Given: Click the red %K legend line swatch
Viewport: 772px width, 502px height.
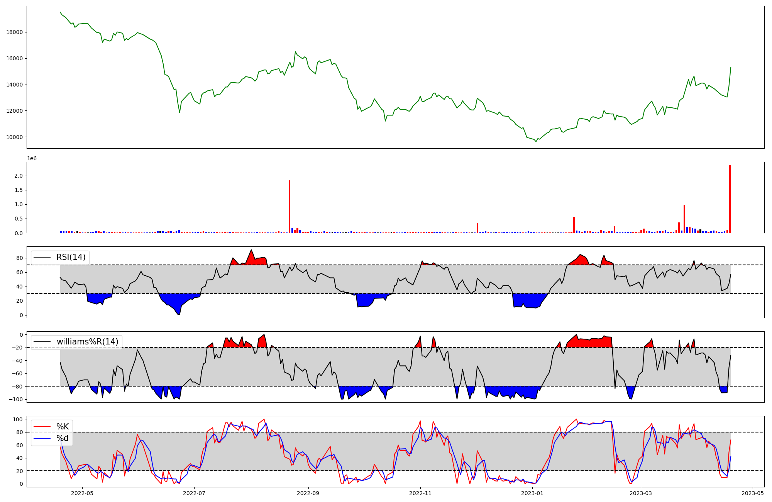Looking at the screenshot, I should tap(42, 426).
